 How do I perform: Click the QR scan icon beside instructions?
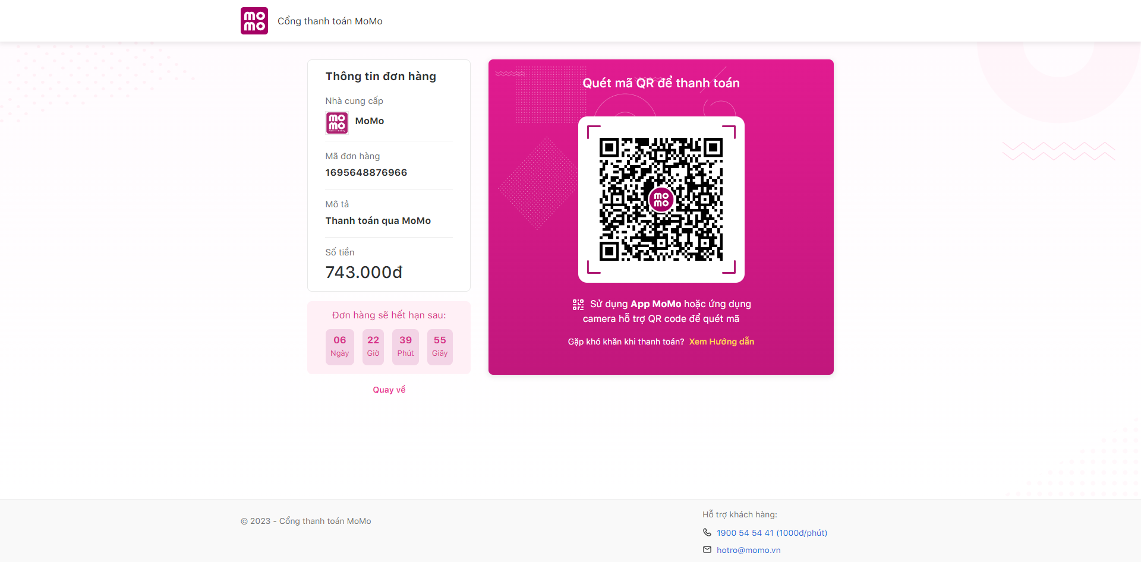pyautogui.click(x=578, y=305)
